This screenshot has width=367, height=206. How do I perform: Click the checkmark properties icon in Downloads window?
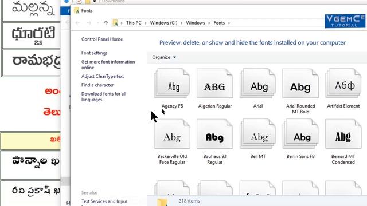79,2
